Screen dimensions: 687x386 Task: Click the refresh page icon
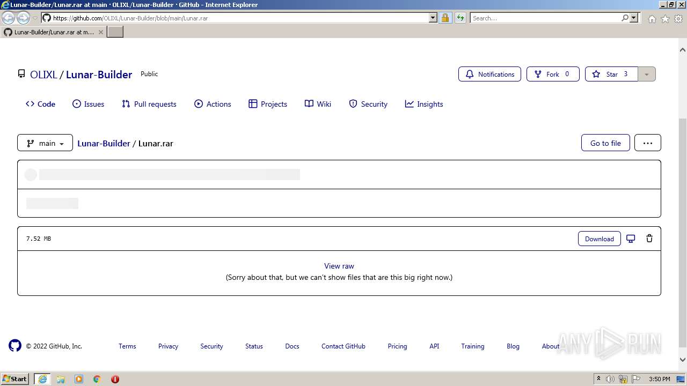pyautogui.click(x=460, y=18)
